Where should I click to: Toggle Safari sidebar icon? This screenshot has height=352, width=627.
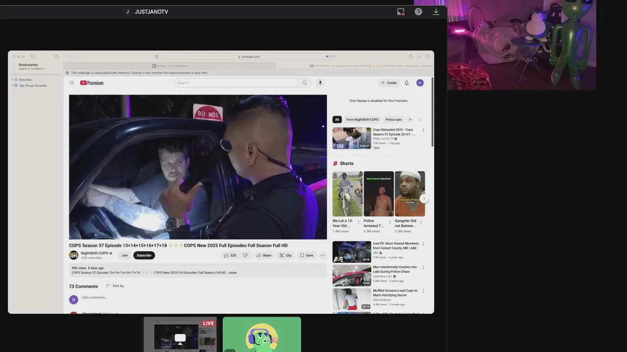pos(33,57)
